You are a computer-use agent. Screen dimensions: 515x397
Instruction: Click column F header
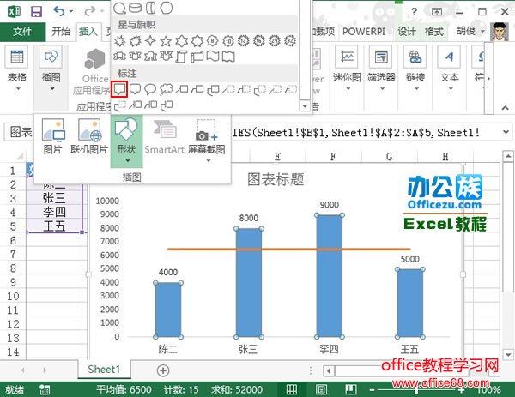333,157
